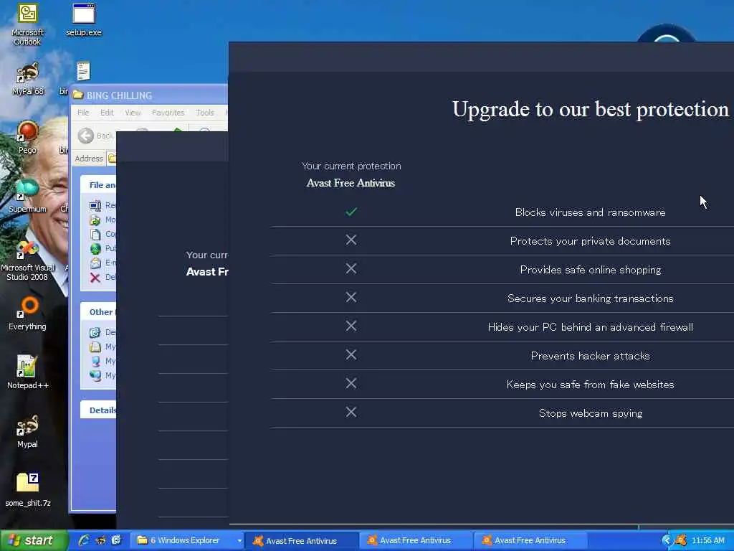734x551 pixels.
Task: Click the third quick launch icon
Action: coord(116,540)
